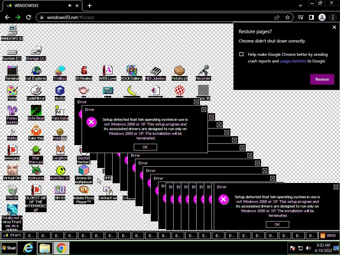This screenshot has height=255, width=340.
Task: Open the host Windows Start button
Action: coord(9,248)
